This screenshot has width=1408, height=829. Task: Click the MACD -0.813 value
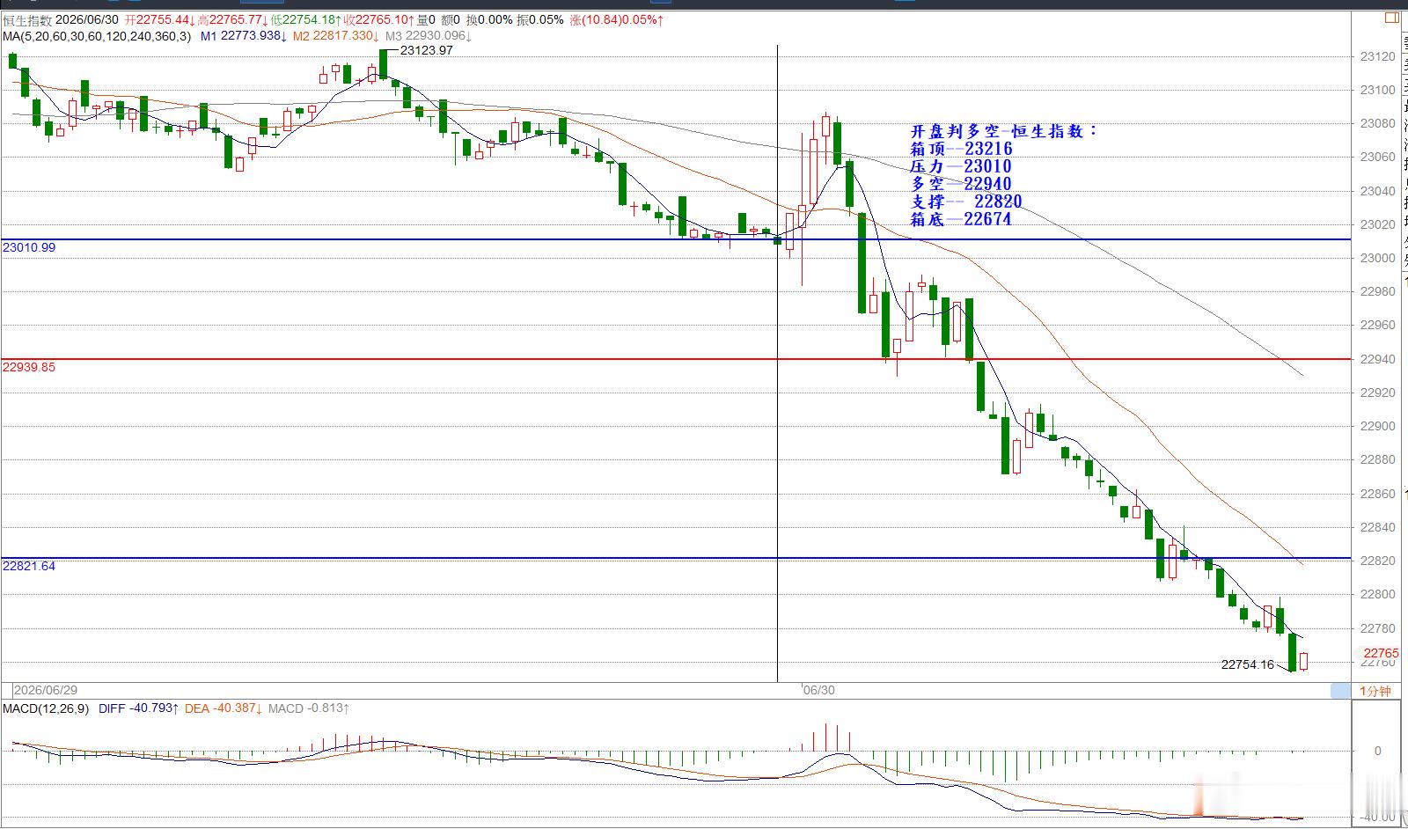click(x=309, y=708)
